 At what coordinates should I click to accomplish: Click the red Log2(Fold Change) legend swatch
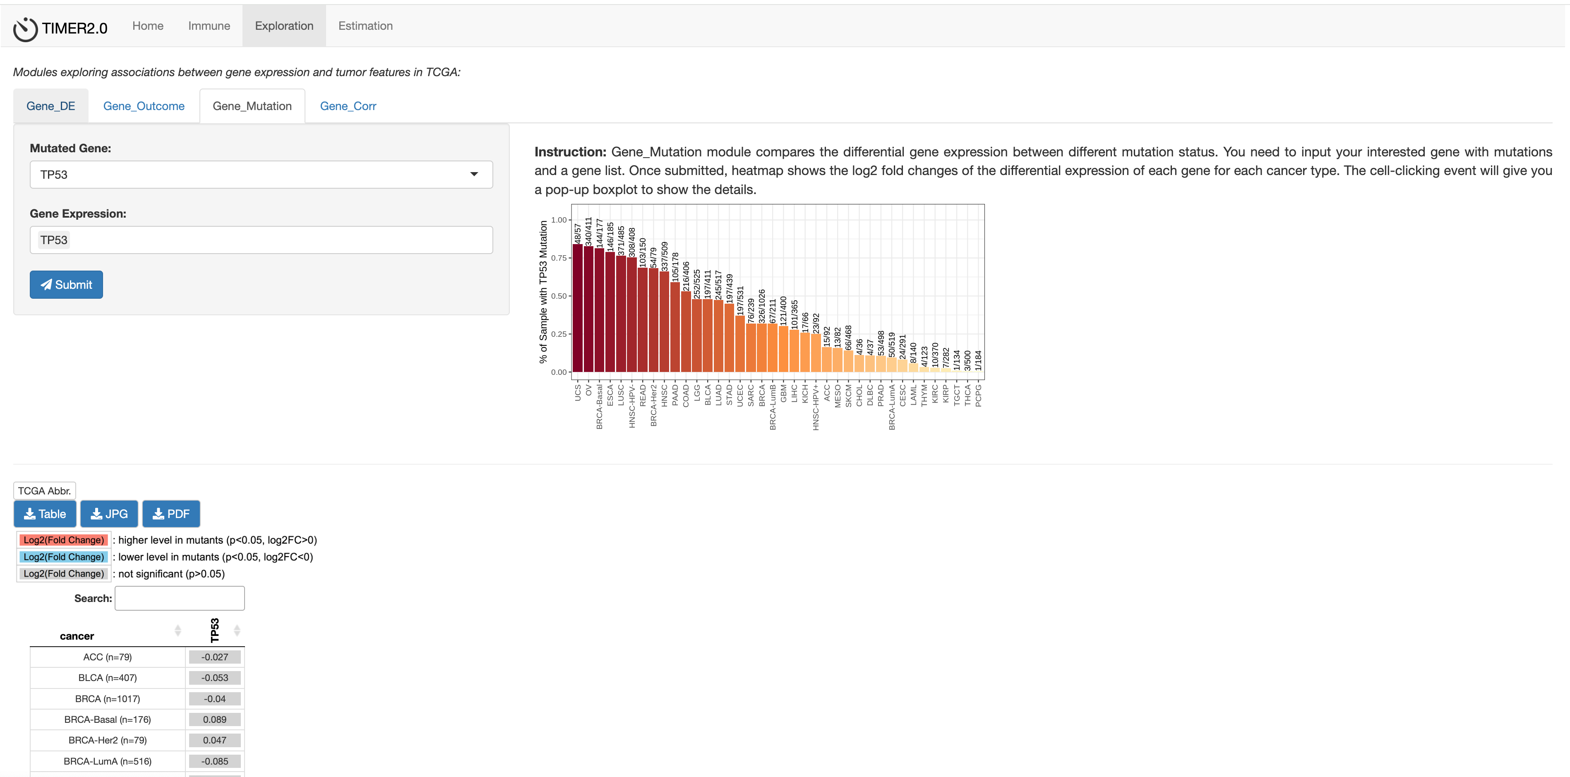coord(64,540)
